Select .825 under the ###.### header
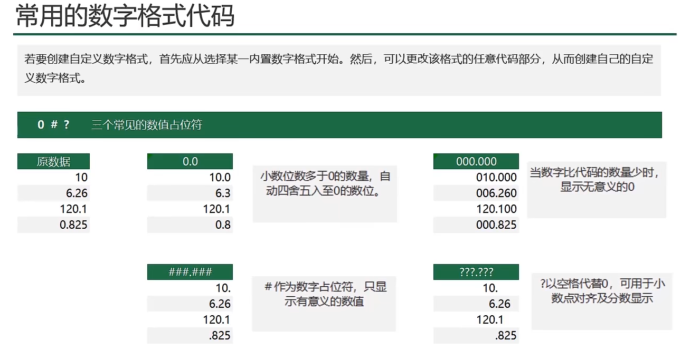The height and width of the screenshot is (350, 690). click(190, 335)
